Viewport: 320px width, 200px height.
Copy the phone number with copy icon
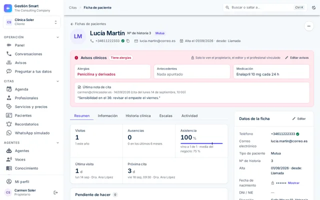coord(128,41)
